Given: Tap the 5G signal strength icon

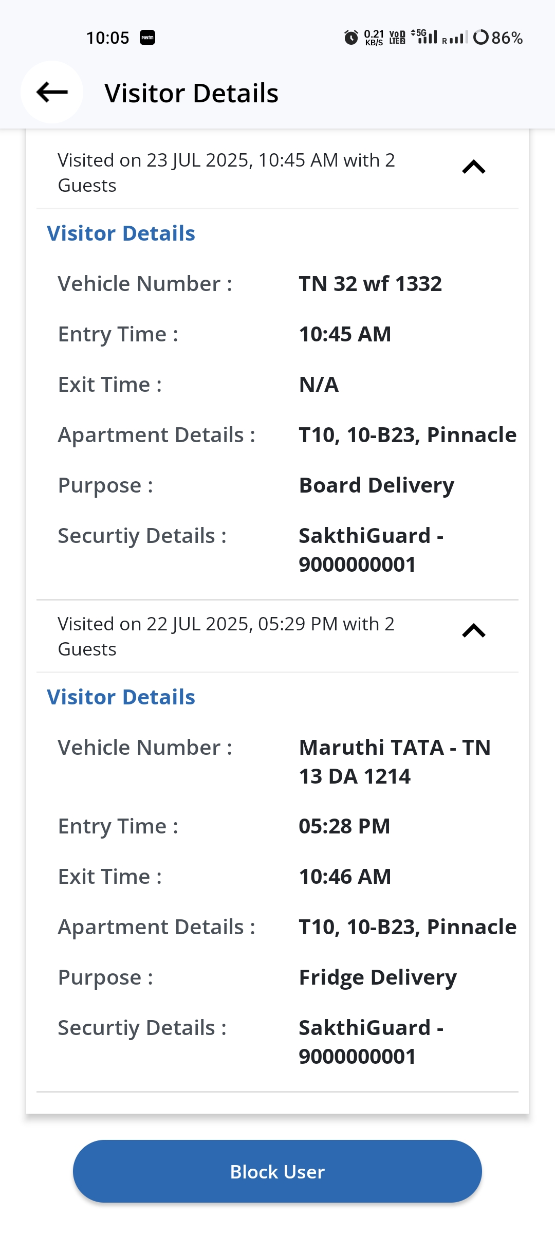Looking at the screenshot, I should [x=425, y=37].
